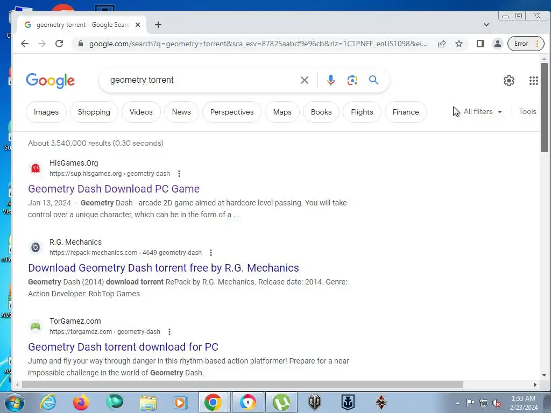Open more options for HisGames.Org result
Screen dimensions: 551x413
(x=179, y=174)
